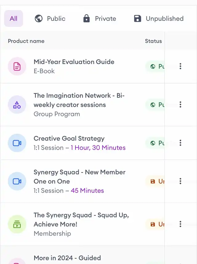Viewport: 197px width, 264px height.
Task: Click Creative Goal Strategy video camera icon
Action: [17, 143]
